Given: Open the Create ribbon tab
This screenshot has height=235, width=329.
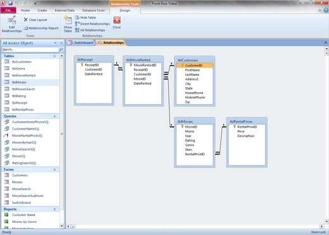Looking at the screenshot, I should point(42,10).
